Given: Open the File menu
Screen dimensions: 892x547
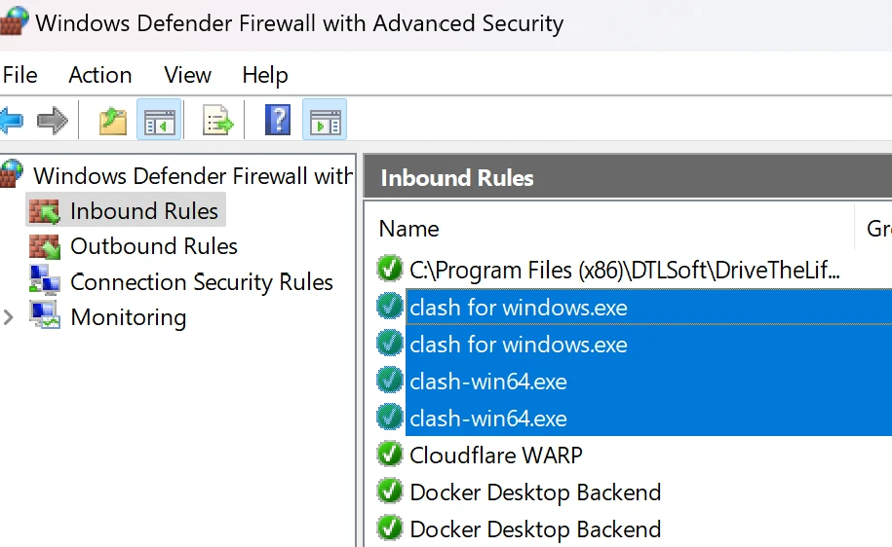Looking at the screenshot, I should (x=19, y=75).
